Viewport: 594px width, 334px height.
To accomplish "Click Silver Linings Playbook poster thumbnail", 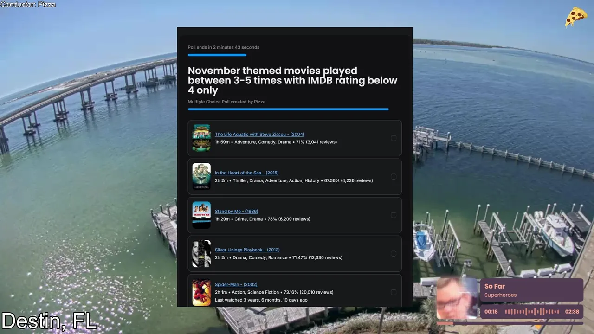I will (201, 254).
